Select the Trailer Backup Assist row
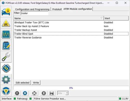The height and width of the screenshot is (101, 130). point(71,30)
